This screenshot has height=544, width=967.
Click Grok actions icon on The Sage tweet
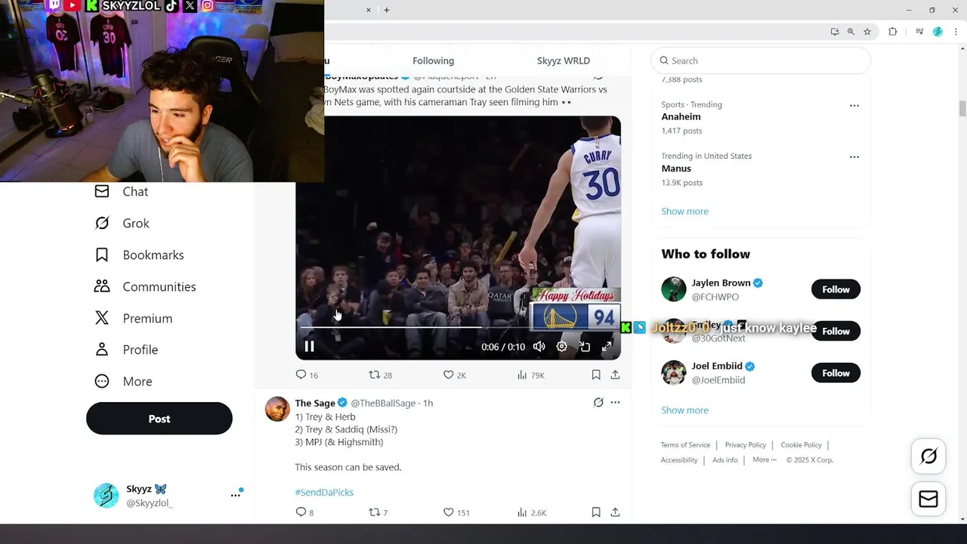(598, 403)
